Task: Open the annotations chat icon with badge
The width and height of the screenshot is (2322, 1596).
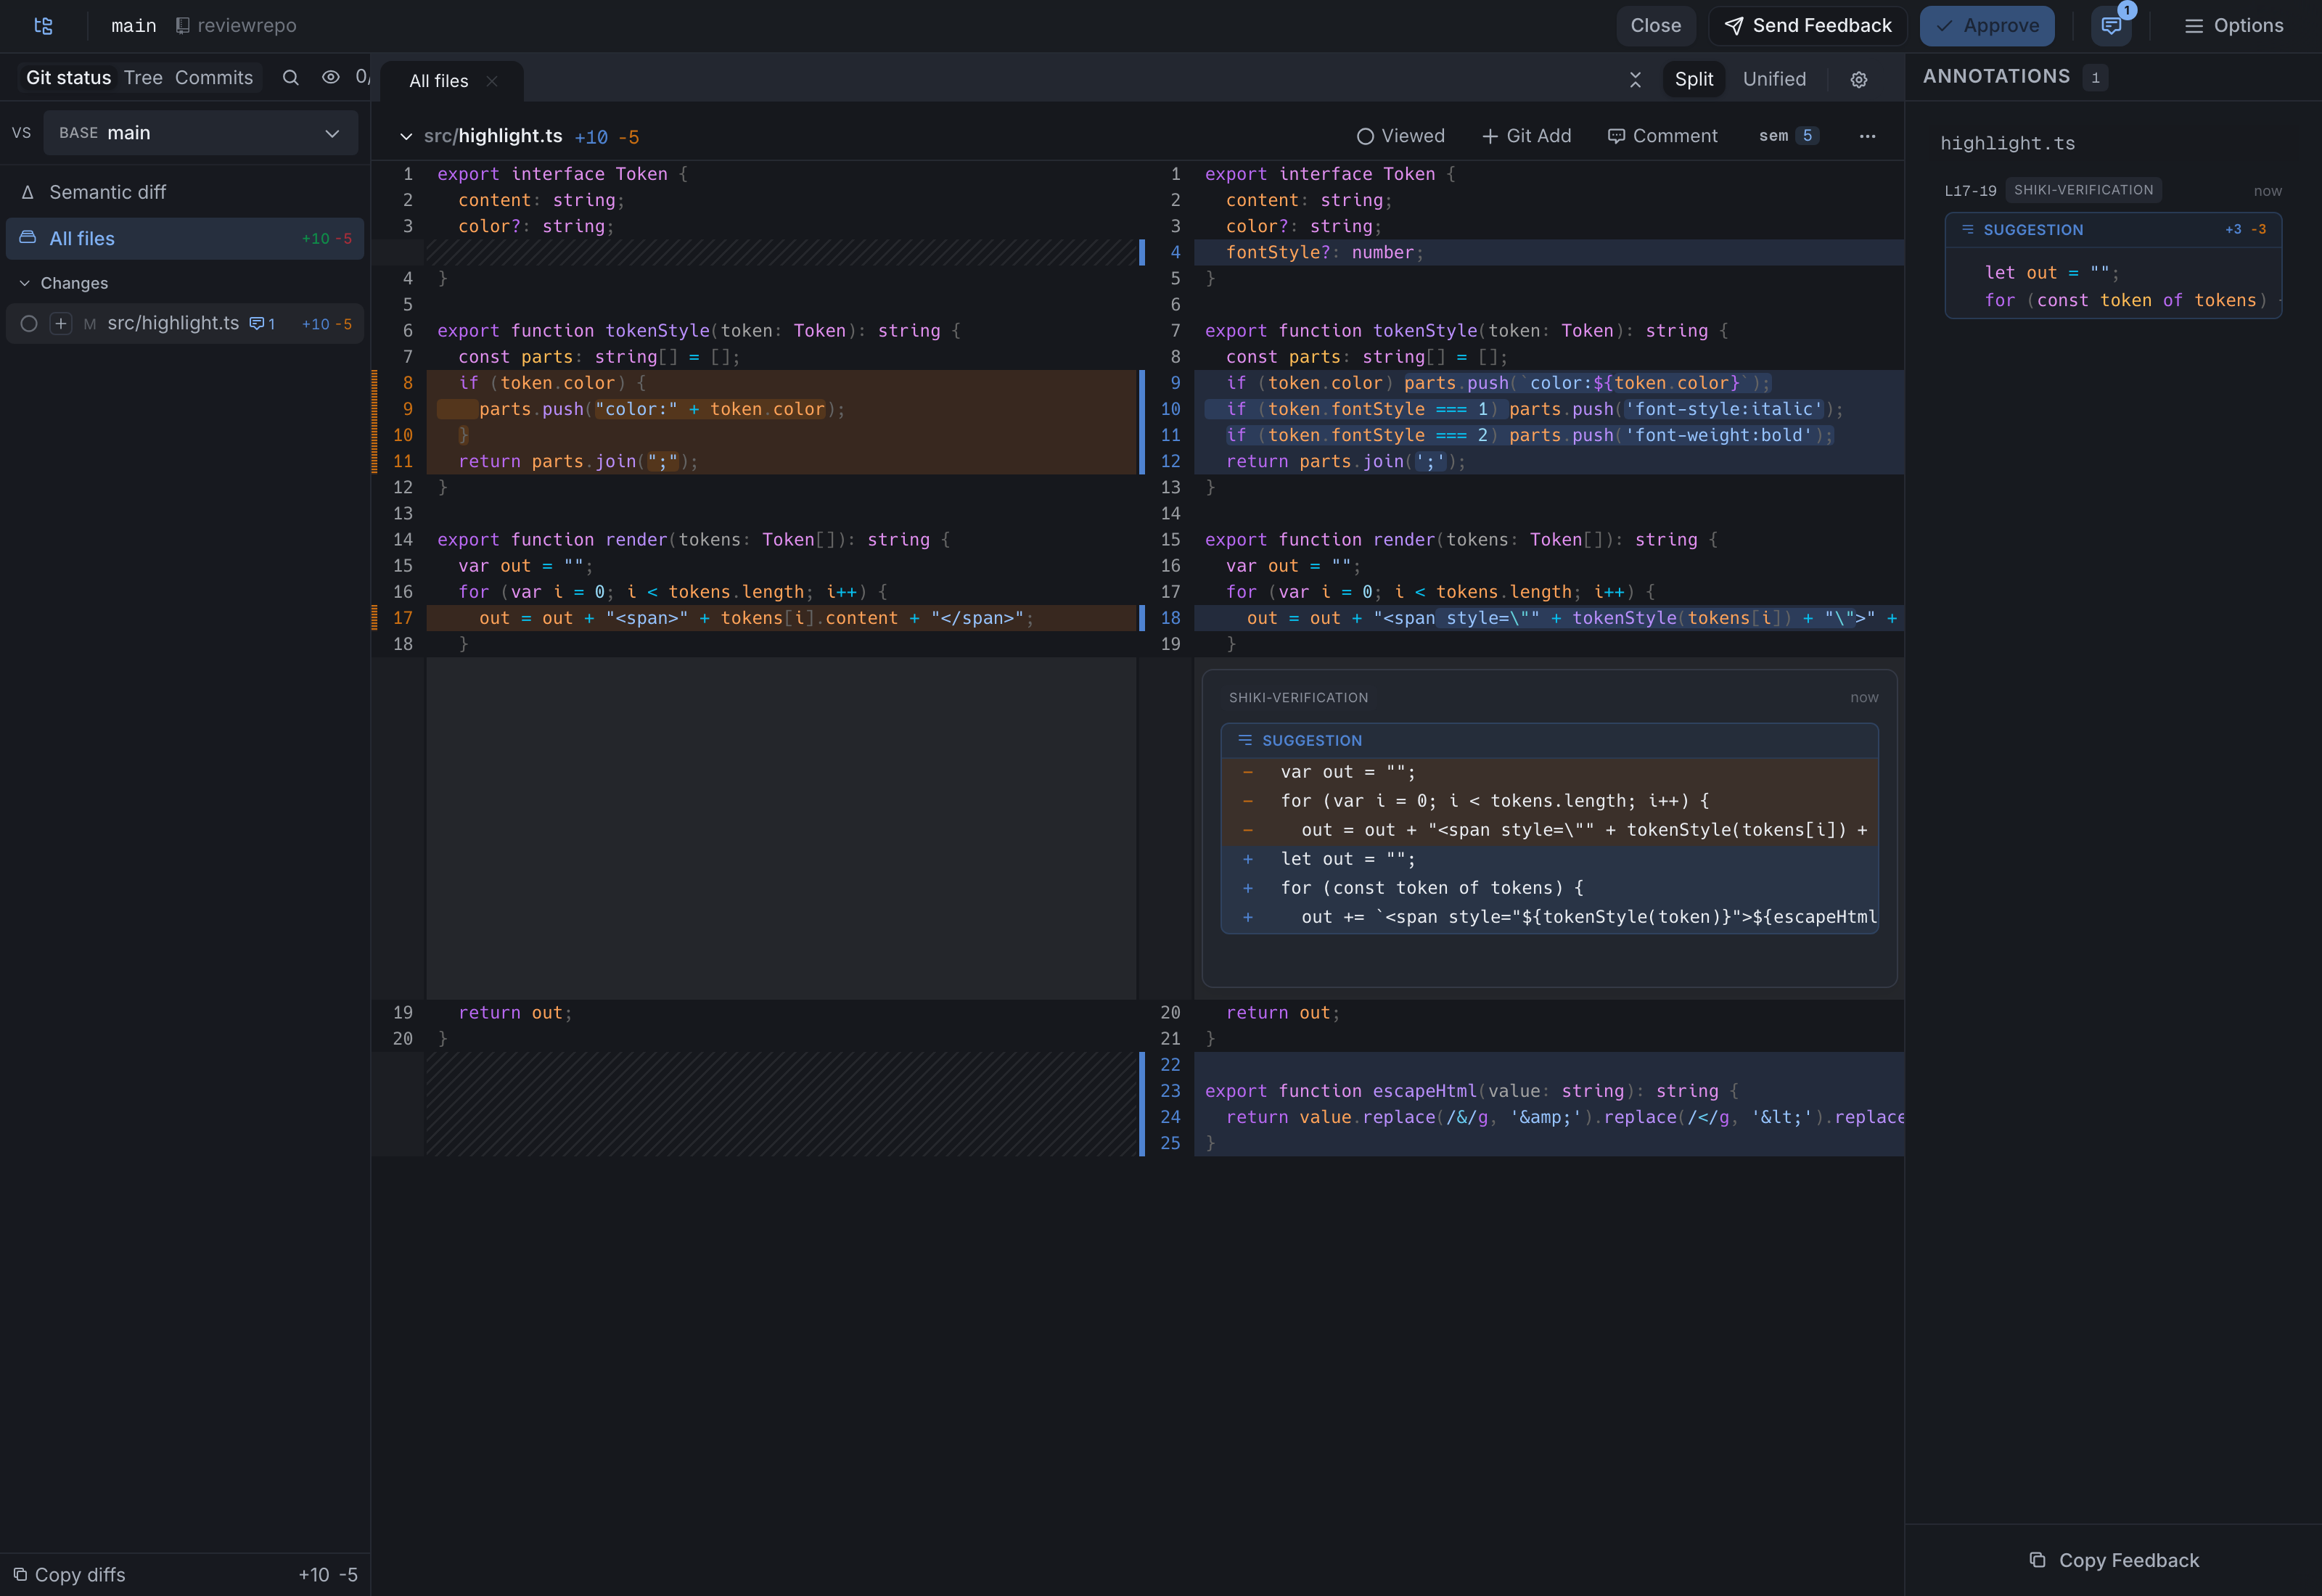Action: pyautogui.click(x=2110, y=26)
